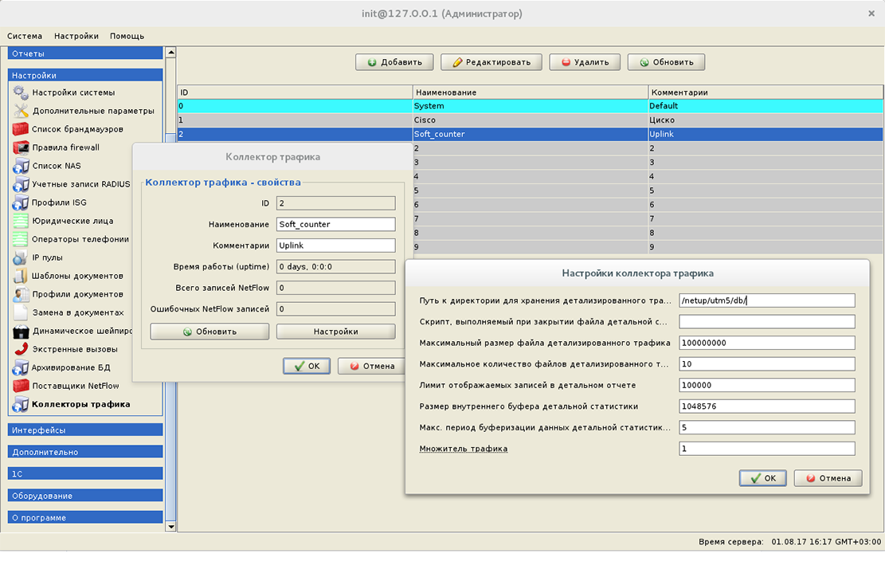Click the Профили ISG icon
The image size is (885, 585).
click(21, 202)
